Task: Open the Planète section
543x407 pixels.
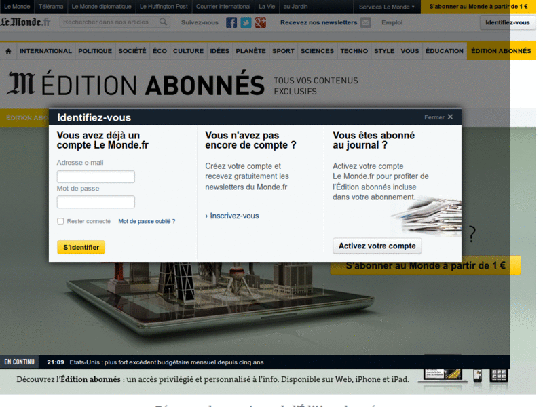Action: (250, 51)
